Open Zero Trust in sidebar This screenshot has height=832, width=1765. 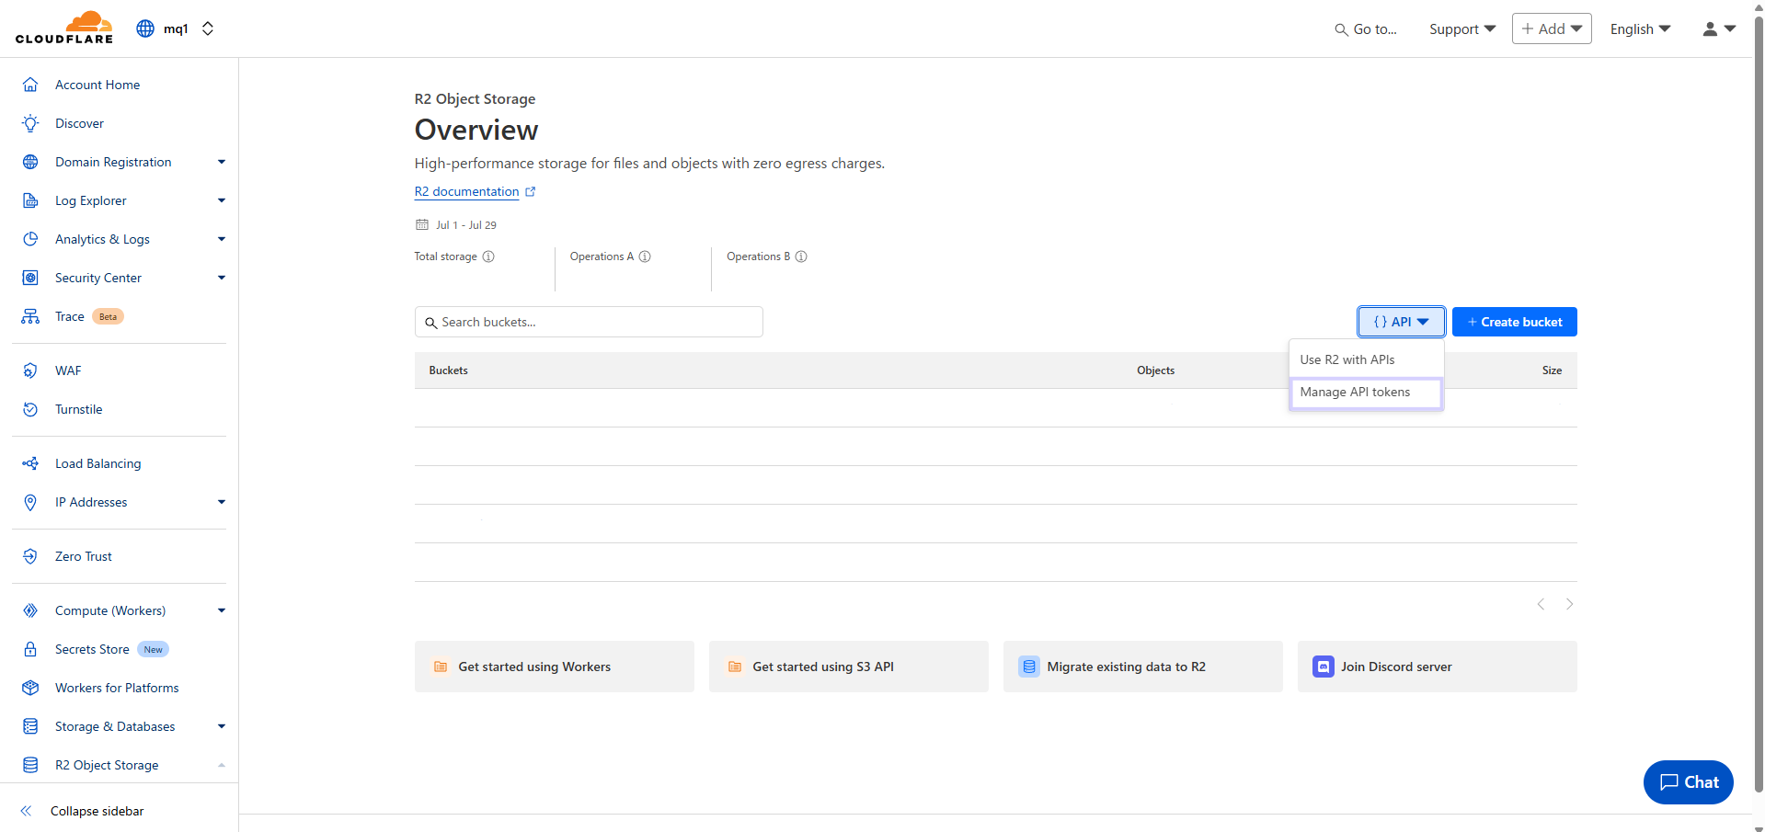pos(84,556)
